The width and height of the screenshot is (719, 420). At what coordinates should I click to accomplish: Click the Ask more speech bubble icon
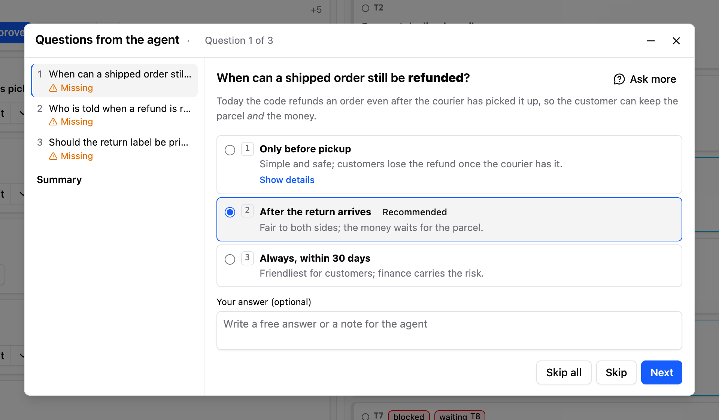619,79
